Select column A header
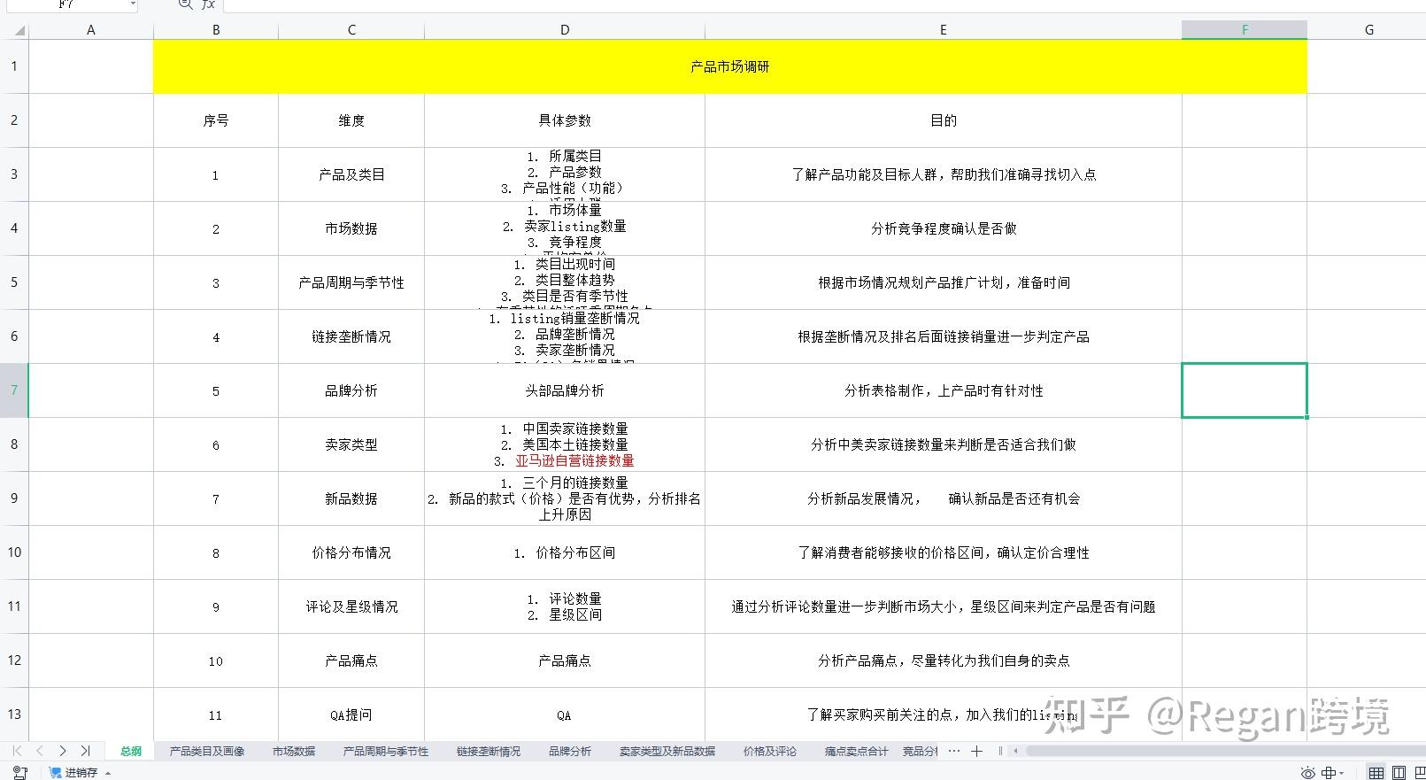The width and height of the screenshot is (1426, 780). [x=91, y=30]
